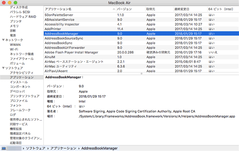Click the highlighted AddressBookManager row
239x151 pixels.
[x=141, y=33]
